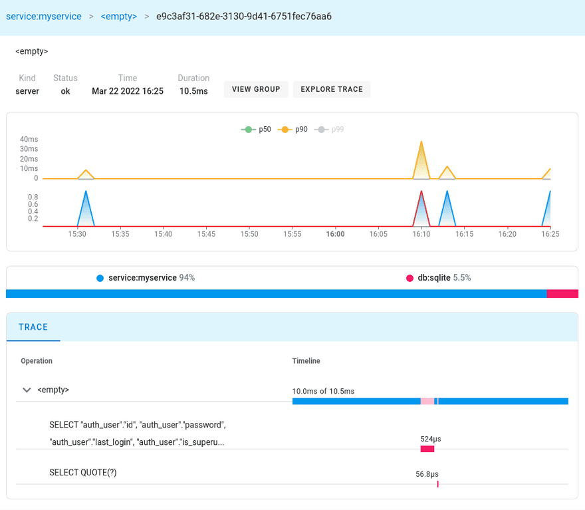Collapse the <empty> root span chevron
The height and width of the screenshot is (510, 585).
click(27, 390)
